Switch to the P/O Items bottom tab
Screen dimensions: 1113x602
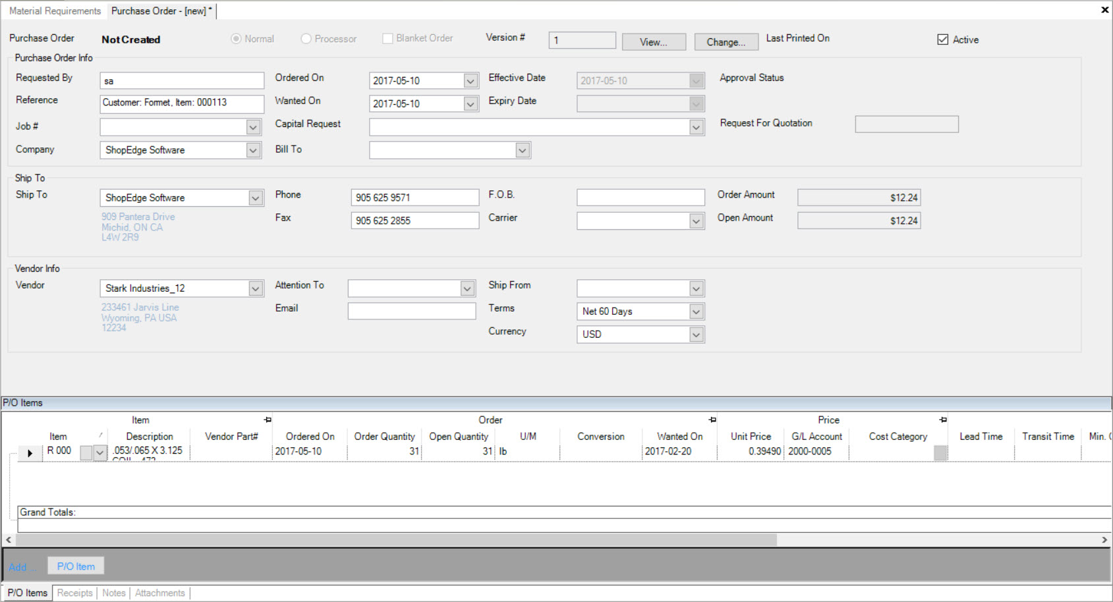27,593
